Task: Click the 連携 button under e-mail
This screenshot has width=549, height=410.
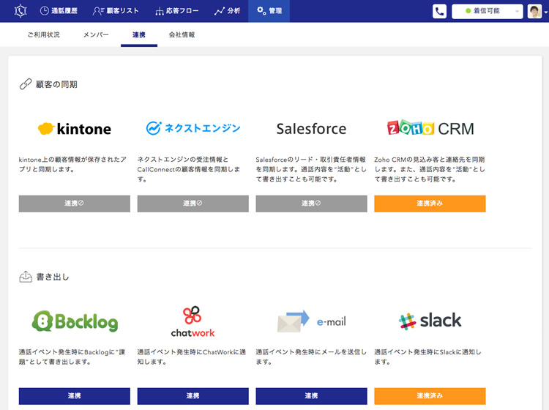Action: pyautogui.click(x=312, y=396)
